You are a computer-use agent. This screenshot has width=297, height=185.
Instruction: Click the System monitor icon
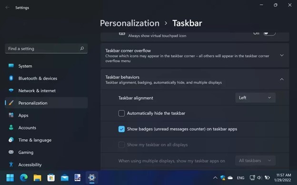pyautogui.click(x=11, y=65)
